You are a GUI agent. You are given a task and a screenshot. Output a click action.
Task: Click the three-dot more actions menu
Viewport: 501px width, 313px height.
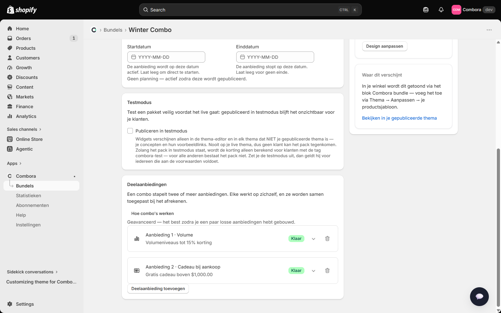click(x=489, y=30)
